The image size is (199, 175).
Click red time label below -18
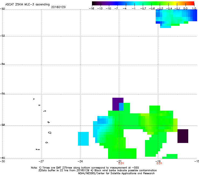point(159,163)
